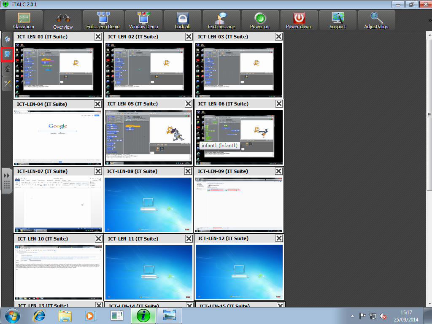
Task: Open the Windows Start menu
Action: tap(12, 316)
